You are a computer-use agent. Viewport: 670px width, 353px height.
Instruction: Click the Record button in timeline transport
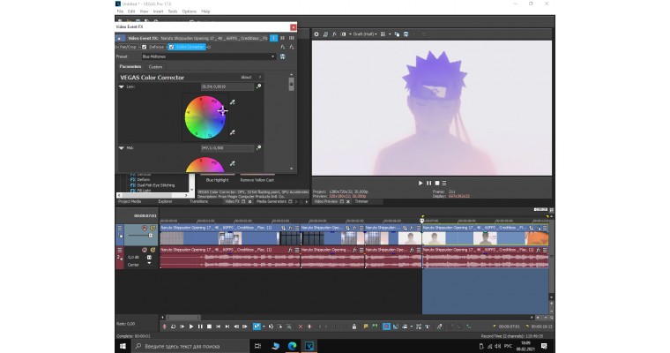click(164, 327)
